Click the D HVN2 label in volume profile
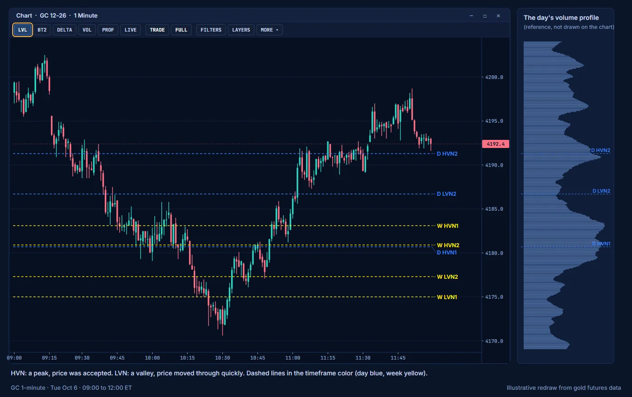 (x=600, y=150)
